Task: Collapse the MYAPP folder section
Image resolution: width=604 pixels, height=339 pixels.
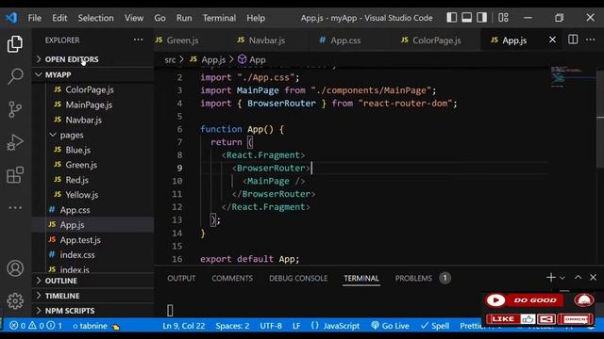Action: [x=92, y=74]
